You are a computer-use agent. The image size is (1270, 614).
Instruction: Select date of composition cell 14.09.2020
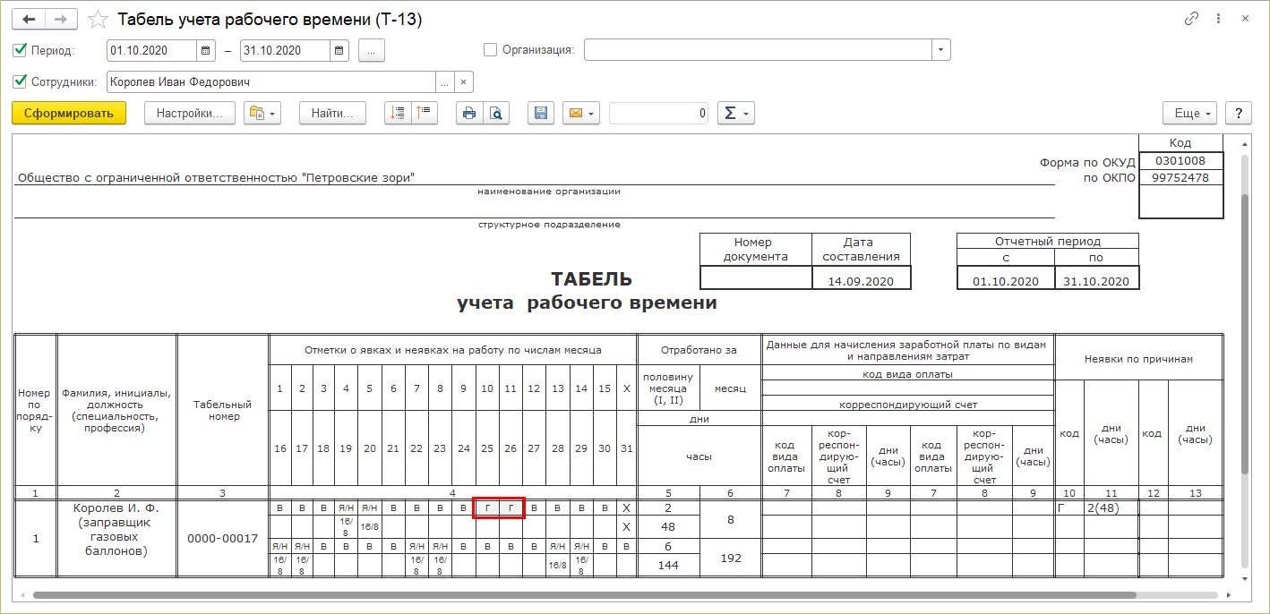pyautogui.click(x=861, y=279)
